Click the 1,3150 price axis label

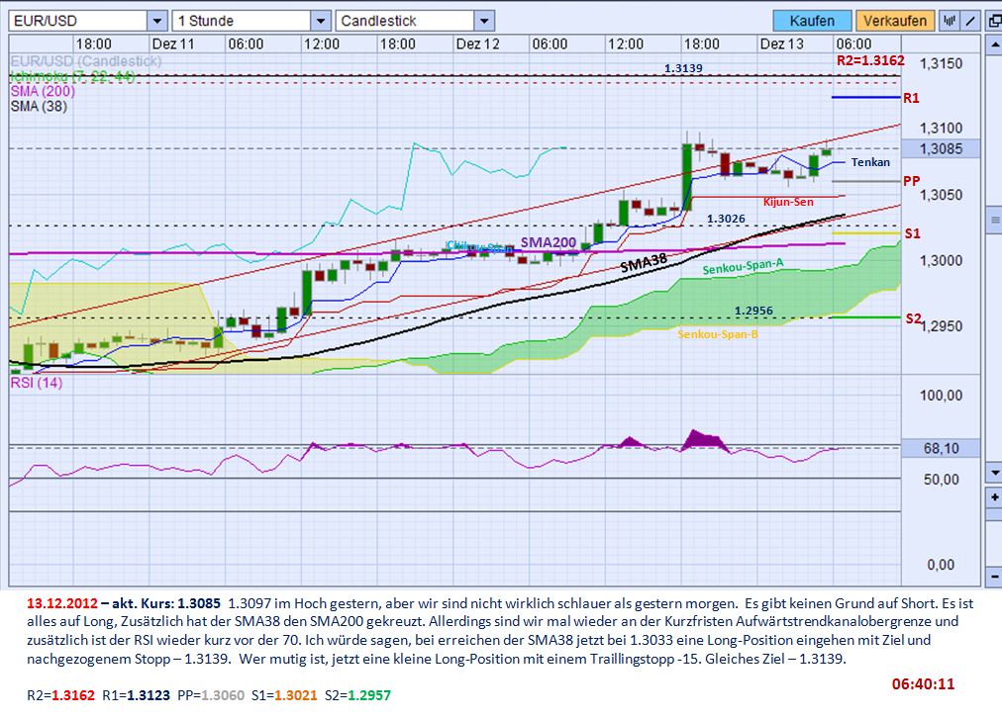(941, 63)
